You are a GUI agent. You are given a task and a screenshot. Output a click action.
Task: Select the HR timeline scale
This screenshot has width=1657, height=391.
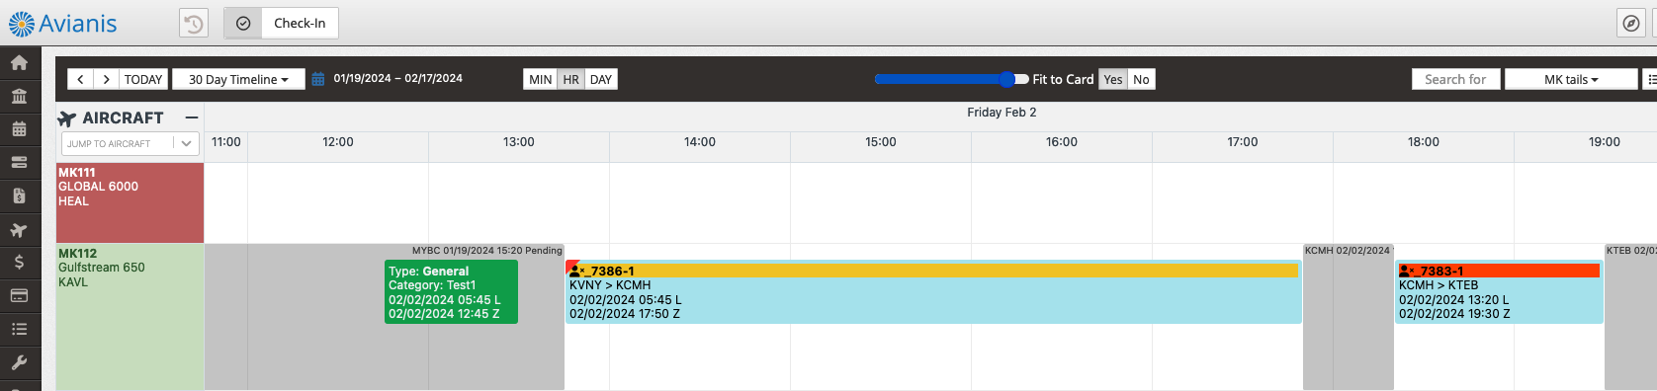point(571,79)
